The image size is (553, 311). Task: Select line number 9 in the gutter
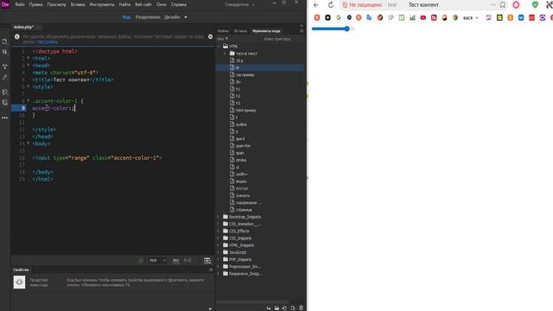click(19, 108)
